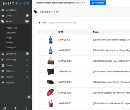The image size is (130, 110).
Task: Check the box for SAMPLE-1002
Action: (41, 50)
